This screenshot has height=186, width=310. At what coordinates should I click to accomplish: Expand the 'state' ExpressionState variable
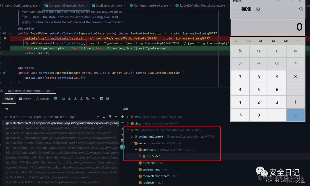click(x=128, y=123)
